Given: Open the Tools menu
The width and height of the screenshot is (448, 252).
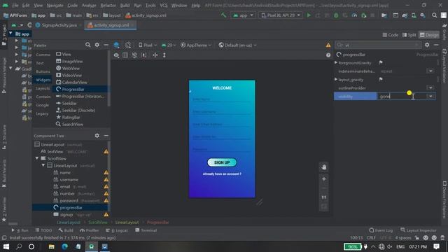Looking at the screenshot, I should coord(150,6).
